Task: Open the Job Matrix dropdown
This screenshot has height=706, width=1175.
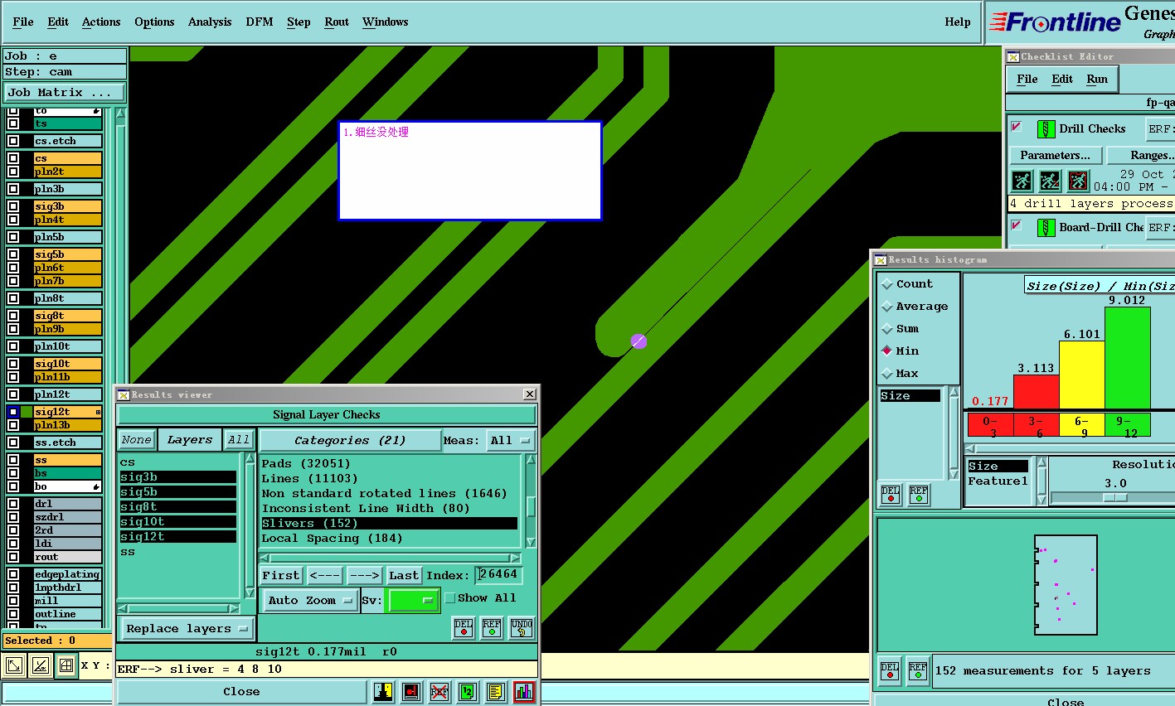Action: click(65, 93)
